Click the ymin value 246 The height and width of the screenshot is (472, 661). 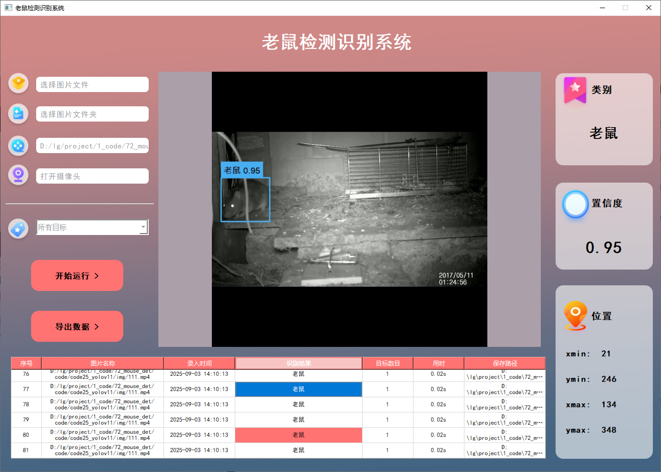click(609, 379)
